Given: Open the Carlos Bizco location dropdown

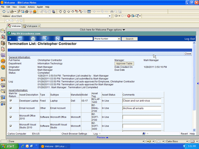Looking at the screenshot, I should point(177,141).
